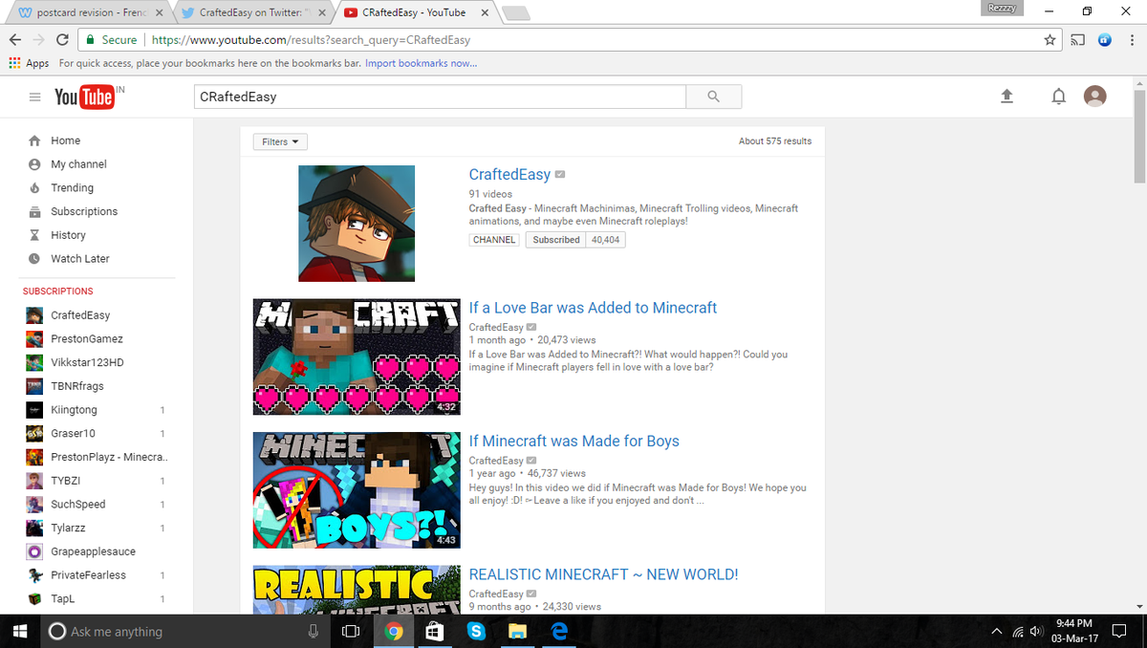The height and width of the screenshot is (648, 1147).
Task: Play the REALISTIC Minecraft video thumbnail
Action: pos(357,590)
